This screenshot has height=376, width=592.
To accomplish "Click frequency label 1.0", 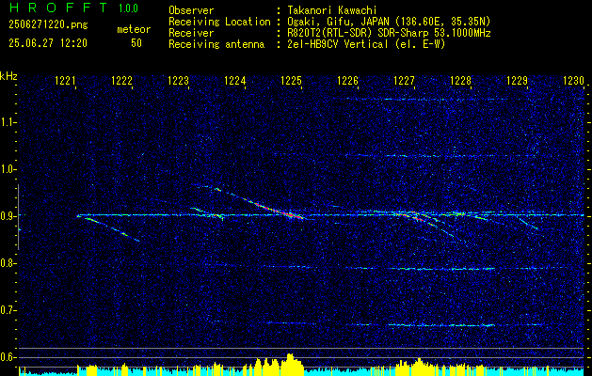I will [8, 169].
